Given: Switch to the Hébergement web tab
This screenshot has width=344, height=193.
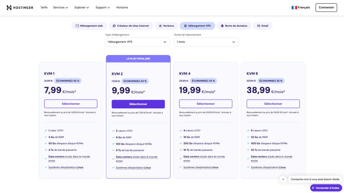Looking at the screenshot, I should click(89, 26).
